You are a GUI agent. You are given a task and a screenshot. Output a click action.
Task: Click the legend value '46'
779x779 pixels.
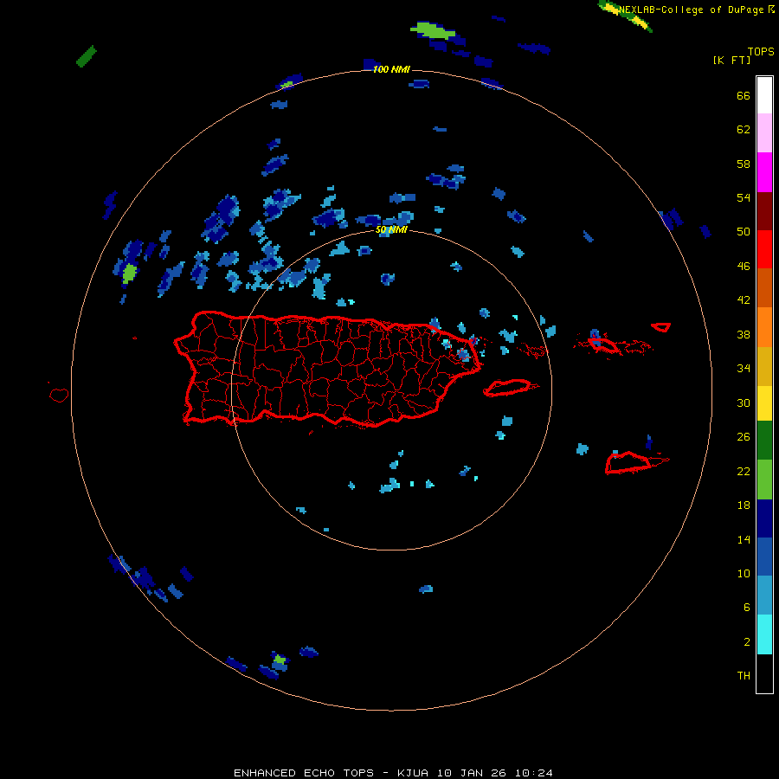pyautogui.click(x=744, y=267)
